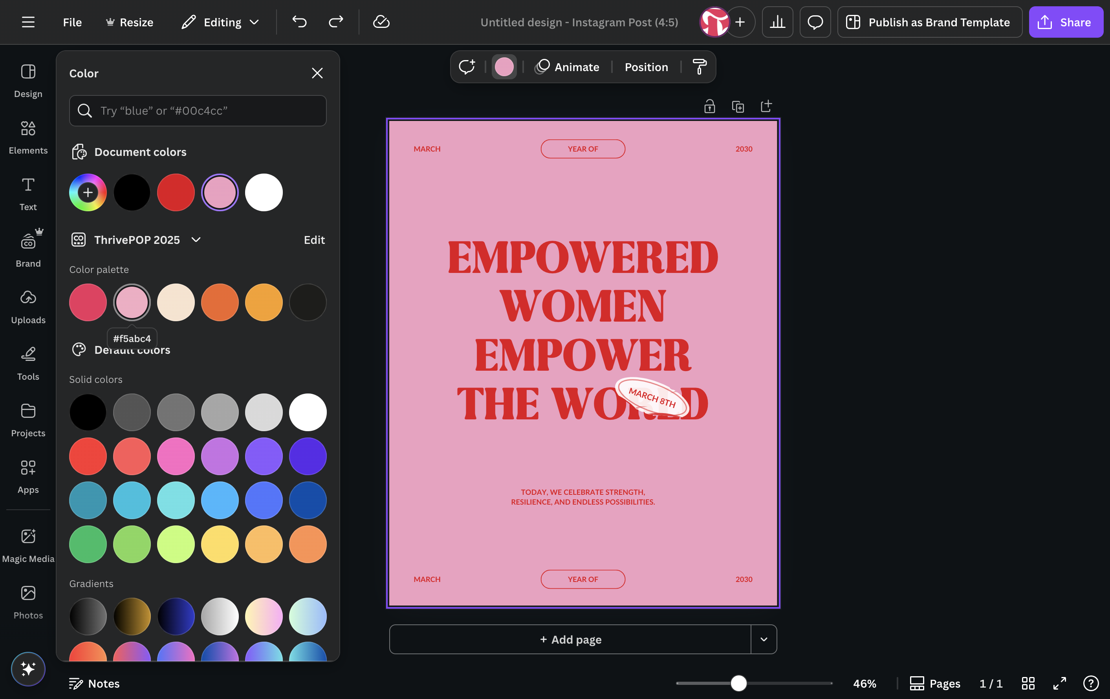Select the copy style paint roller
The height and width of the screenshot is (699, 1110).
point(699,67)
